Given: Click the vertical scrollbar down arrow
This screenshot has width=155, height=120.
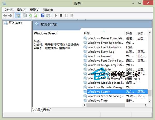Looking at the screenshot, I should 150,101.
